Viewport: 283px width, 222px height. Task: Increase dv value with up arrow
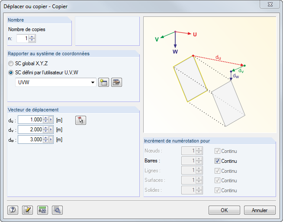click(x=46, y=128)
